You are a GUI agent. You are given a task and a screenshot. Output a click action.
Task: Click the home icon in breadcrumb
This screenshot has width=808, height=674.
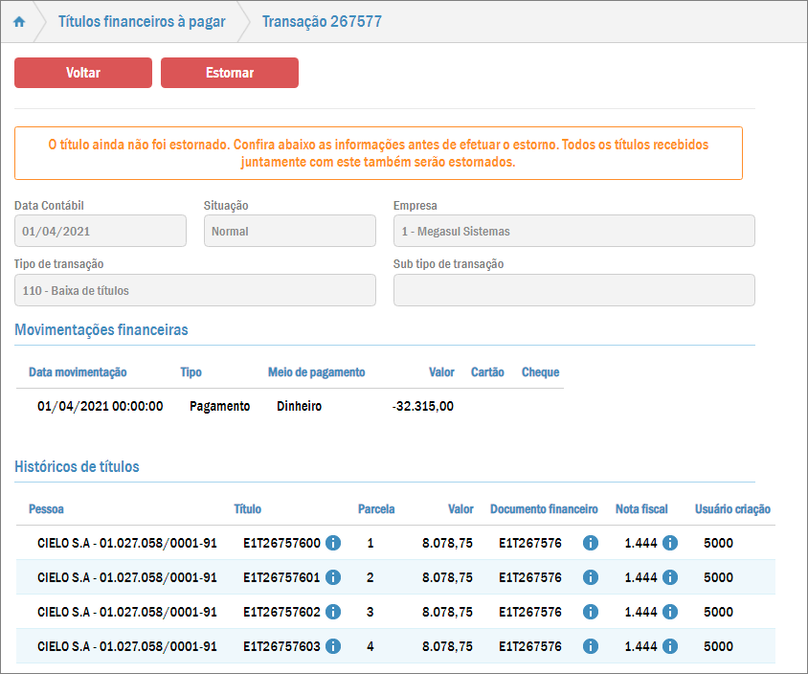coord(19,22)
